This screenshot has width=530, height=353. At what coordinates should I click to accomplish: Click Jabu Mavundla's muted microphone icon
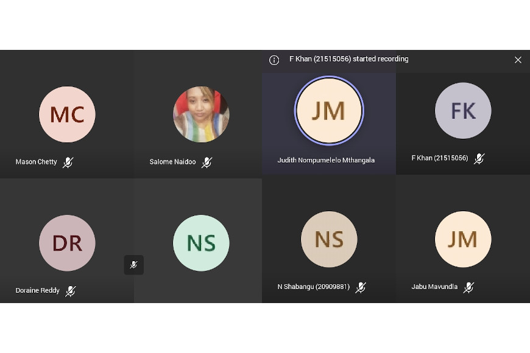468,287
